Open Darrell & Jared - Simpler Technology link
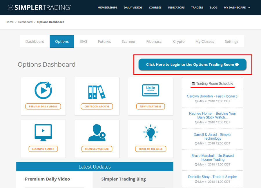 (x=212, y=136)
